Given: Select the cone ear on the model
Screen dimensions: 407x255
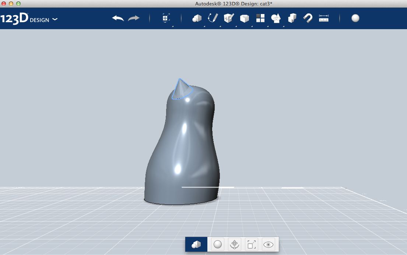Looking at the screenshot, I should (x=182, y=90).
